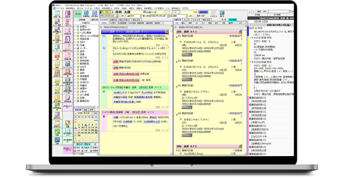This screenshot has height=179, width=341.
Task: Open the メール menu
Action: point(168,8)
